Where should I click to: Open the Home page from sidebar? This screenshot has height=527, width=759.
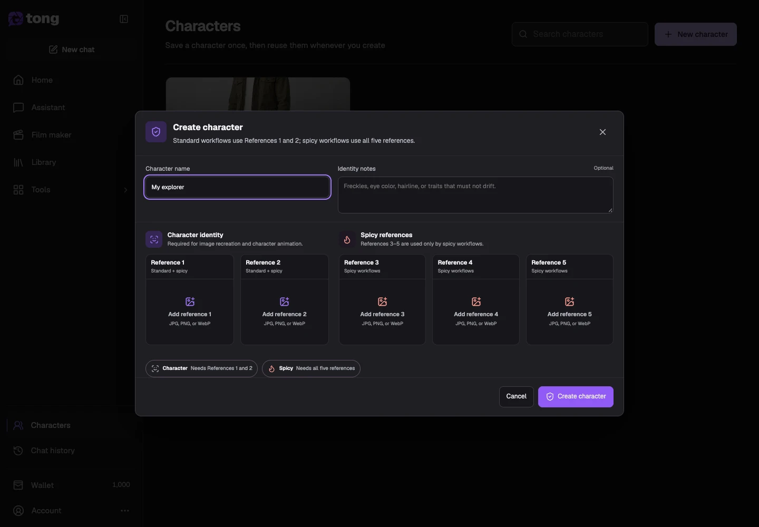(x=72, y=80)
